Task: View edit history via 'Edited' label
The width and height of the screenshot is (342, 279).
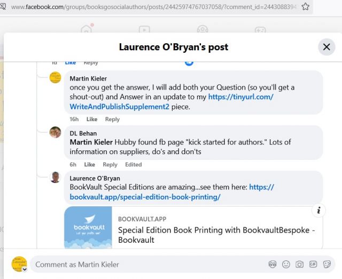Action: (133, 164)
